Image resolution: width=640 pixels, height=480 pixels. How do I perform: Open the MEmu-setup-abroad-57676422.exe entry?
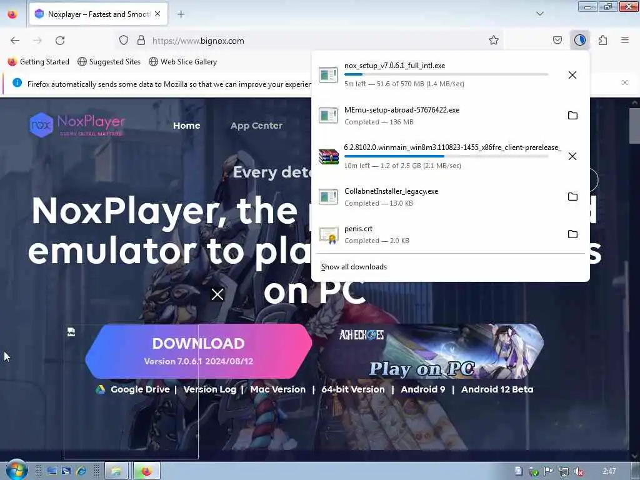coord(437,116)
